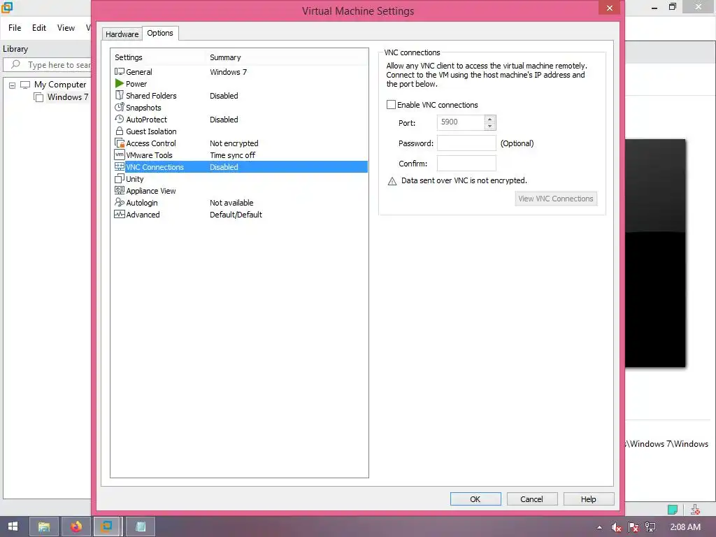Screen dimensions: 716x537
Task: Click the VMware Tools vm icon
Action: tap(119, 155)
